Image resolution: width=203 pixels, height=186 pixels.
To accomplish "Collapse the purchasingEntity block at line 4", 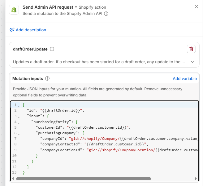I will [19, 122].
